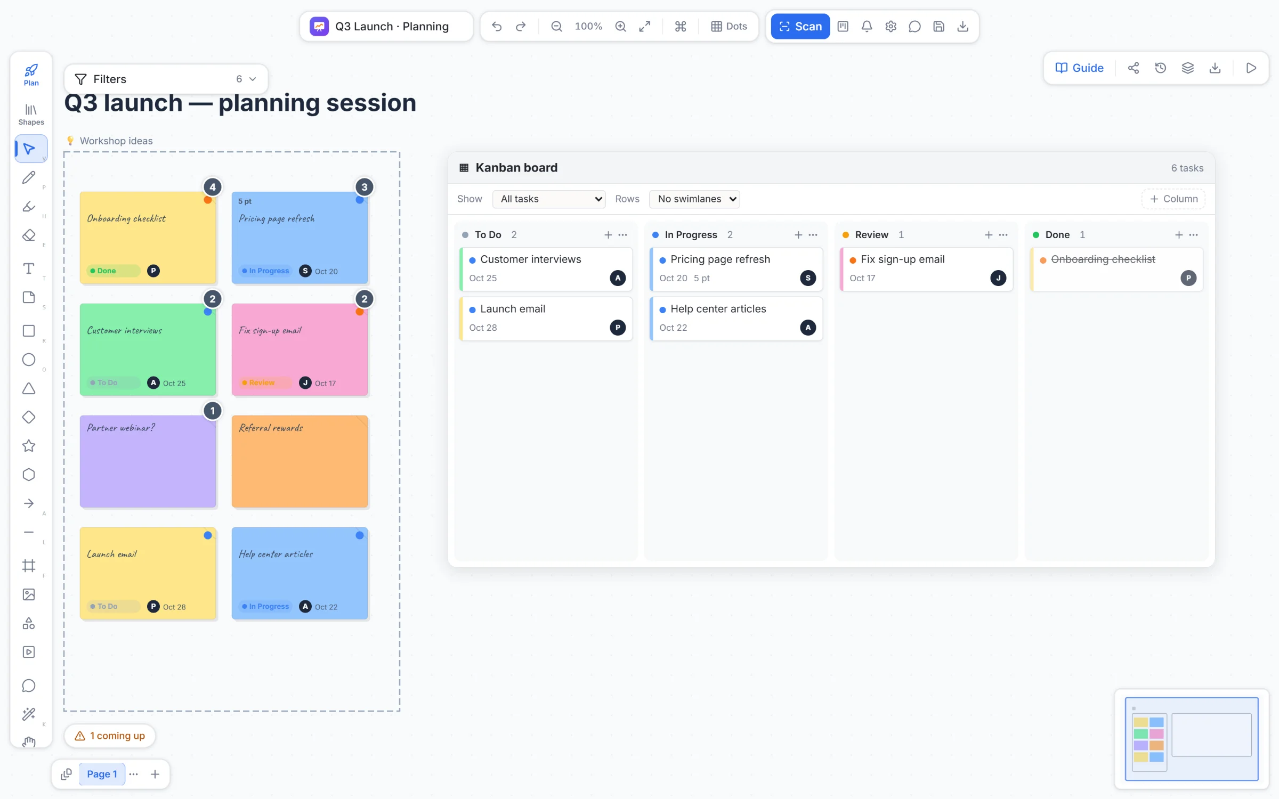Screen dimensions: 1279x799
Task: Select the Hexagon shape tool
Action: click(29, 475)
